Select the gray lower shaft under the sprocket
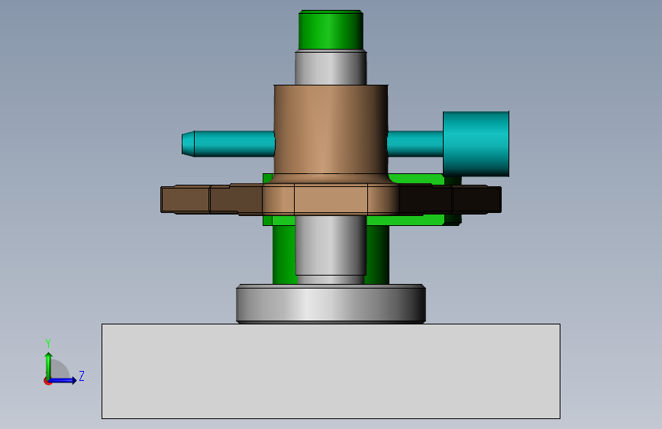662x429 pixels. (331, 246)
